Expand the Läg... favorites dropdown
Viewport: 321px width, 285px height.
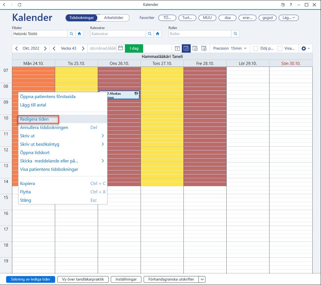click(289, 18)
